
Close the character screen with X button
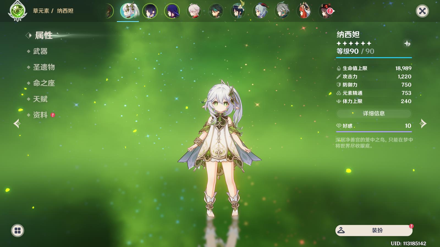click(x=422, y=11)
